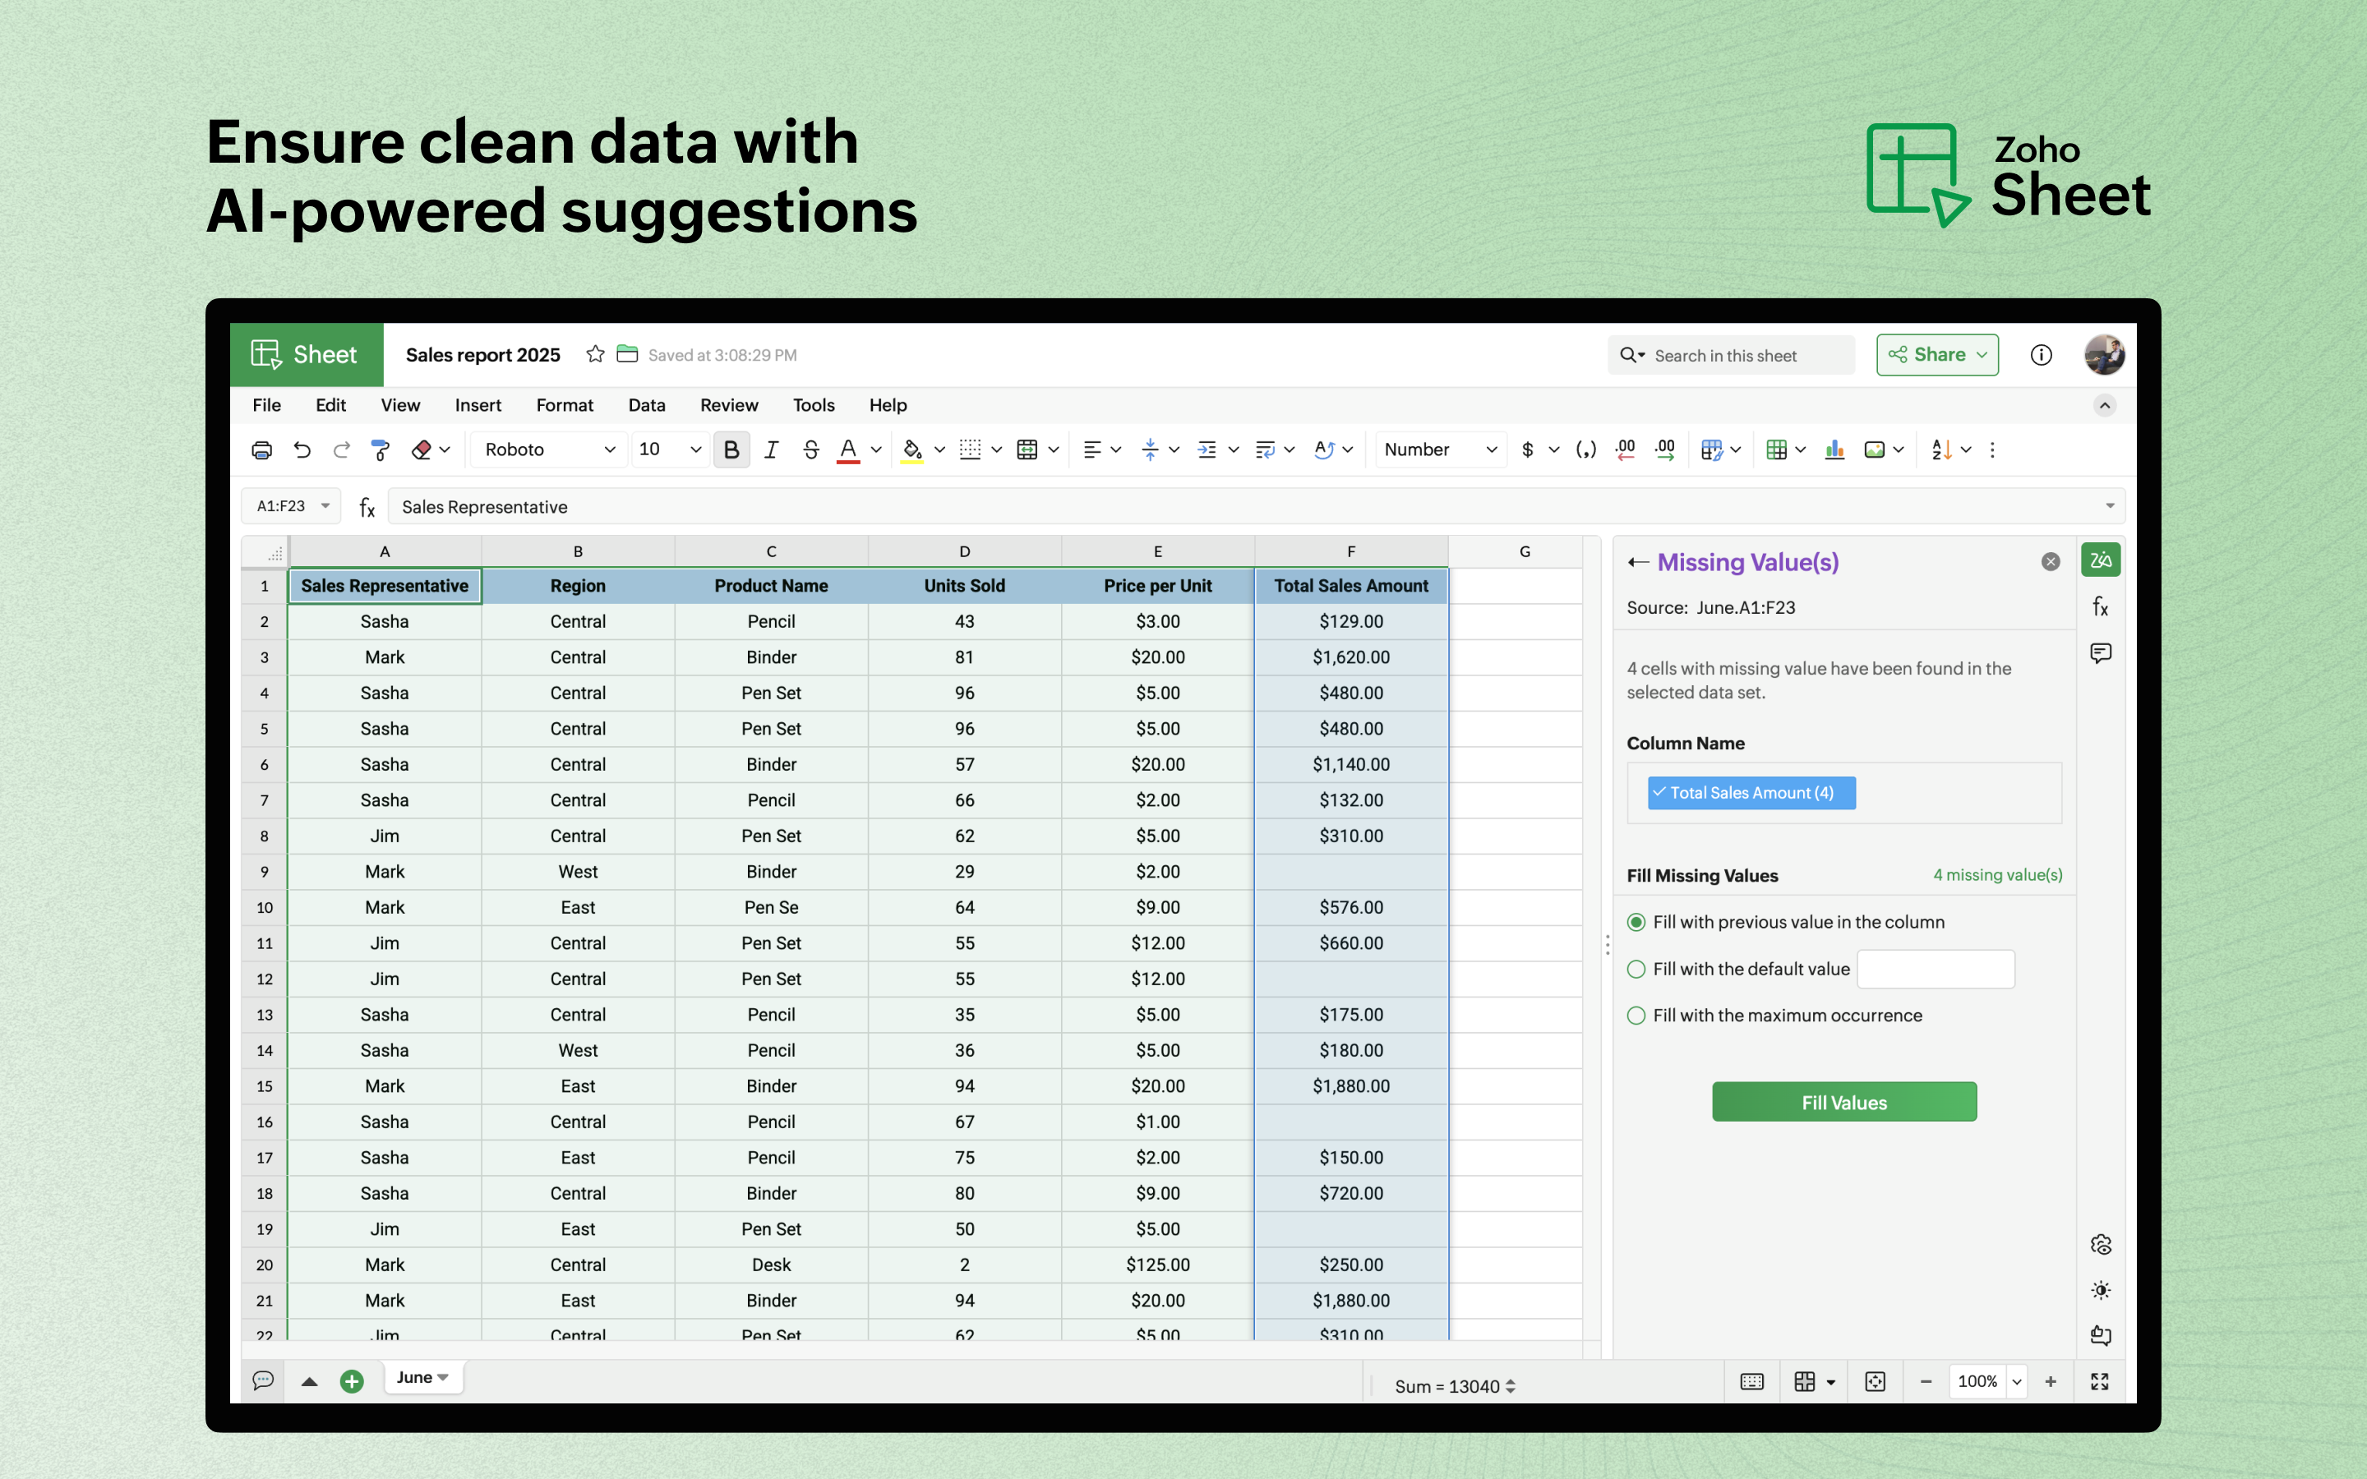Open the Insert menu

point(478,405)
